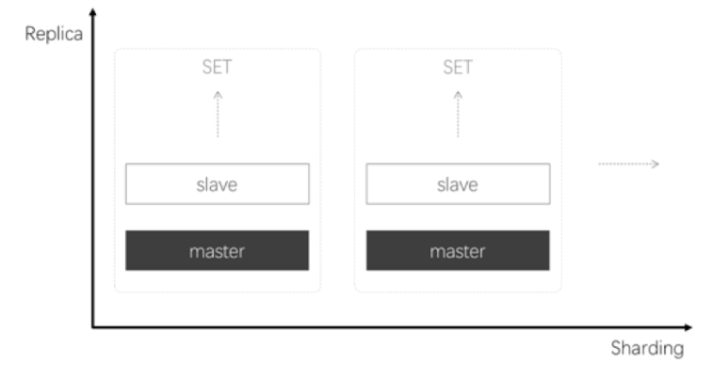Click the dashed up arrow in left SET
The image size is (712, 378).
click(217, 113)
